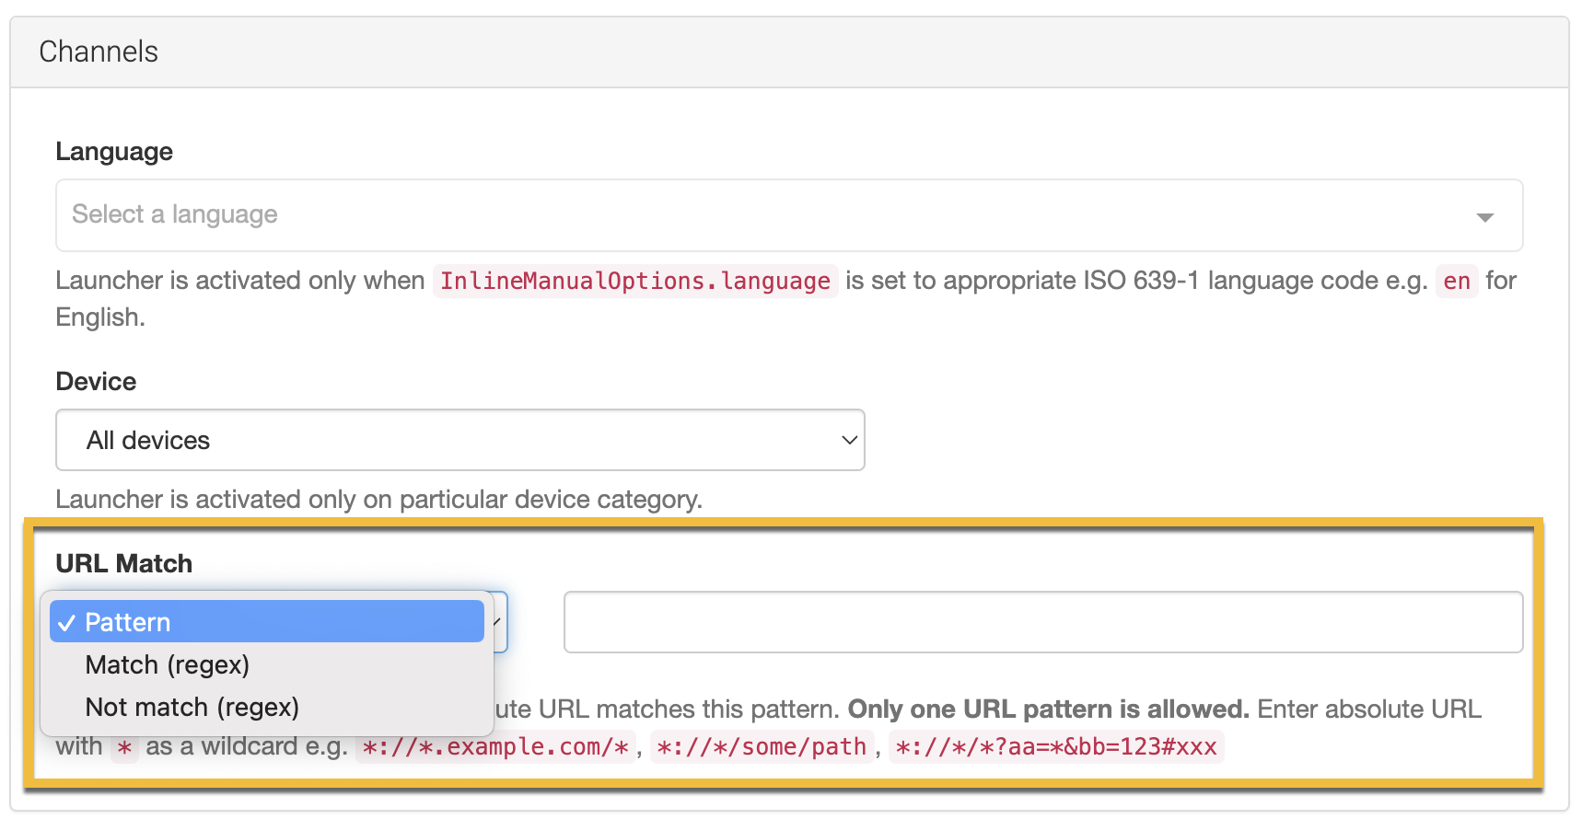The width and height of the screenshot is (1582, 819).
Task: Choose Match (regex) from the list
Action: (168, 664)
